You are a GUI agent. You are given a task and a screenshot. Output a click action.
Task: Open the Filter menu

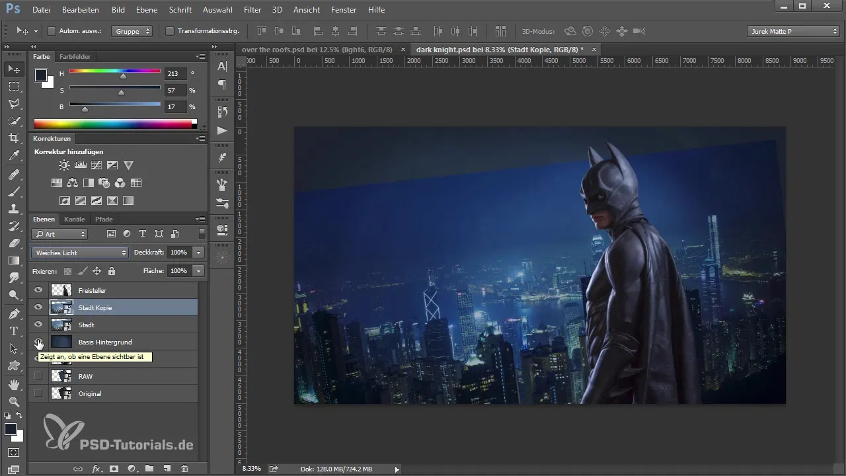coord(252,10)
